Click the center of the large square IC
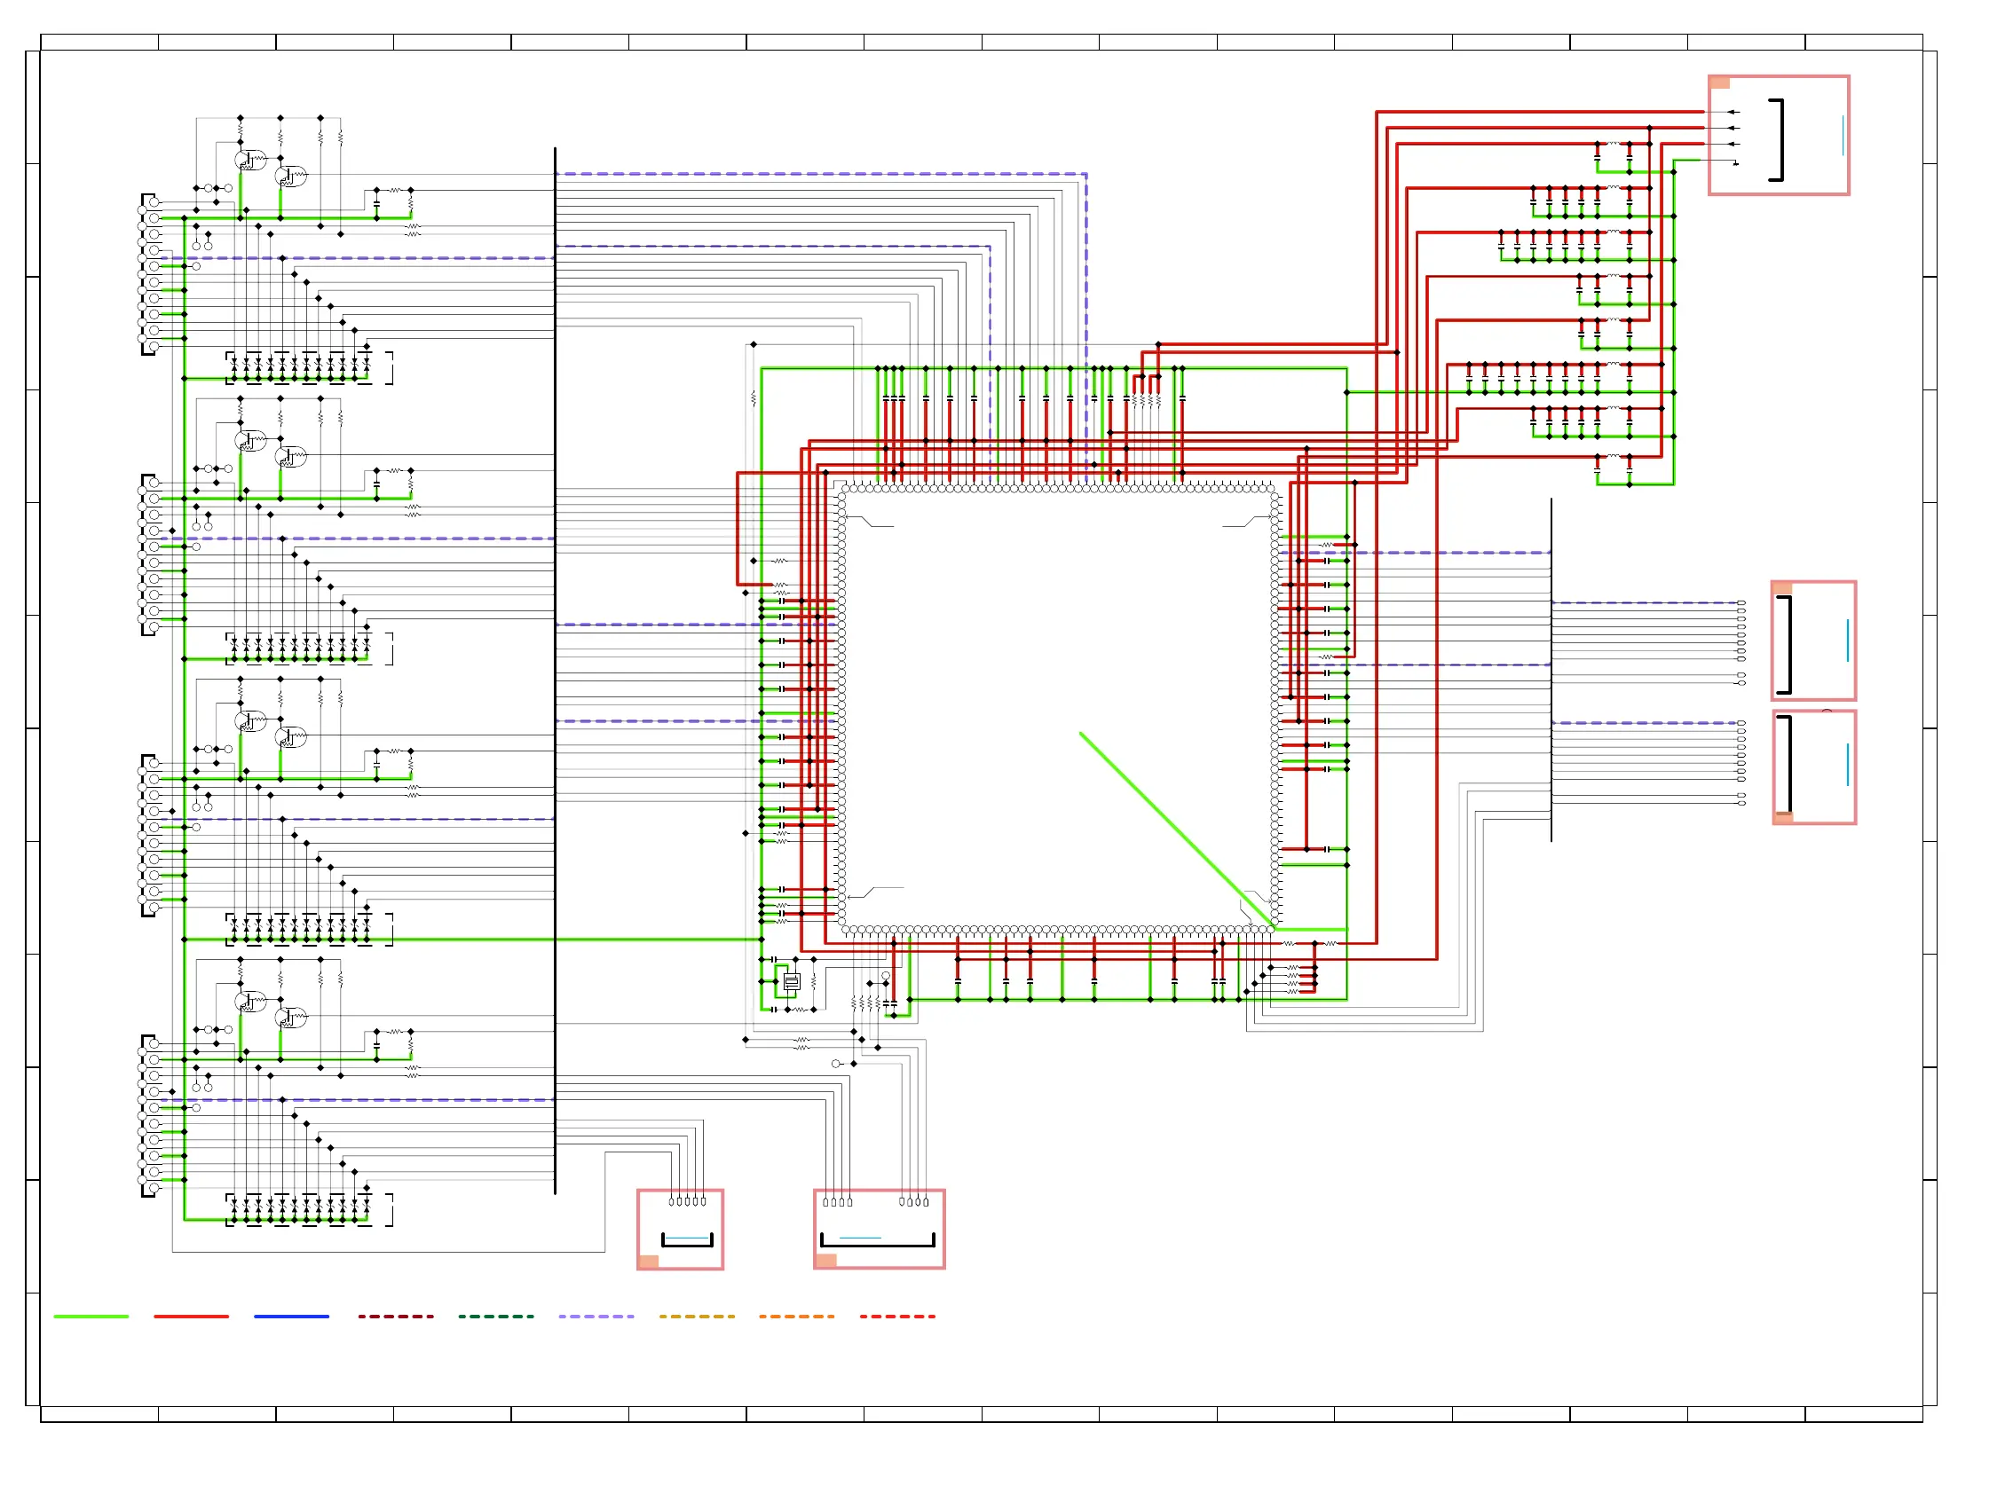Image resolution: width=2013 pixels, height=1494 pixels. click(1058, 709)
